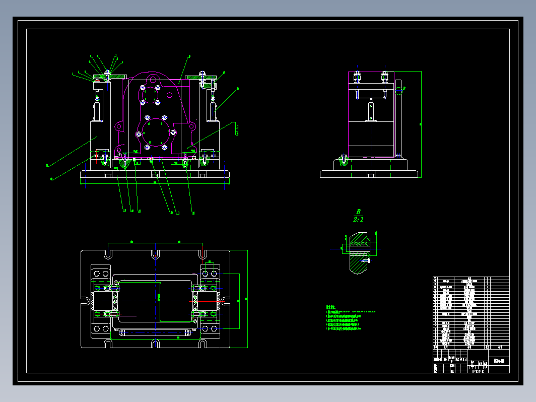
Task: Click the top-left U-slot on the plan view base
Action: point(108,254)
